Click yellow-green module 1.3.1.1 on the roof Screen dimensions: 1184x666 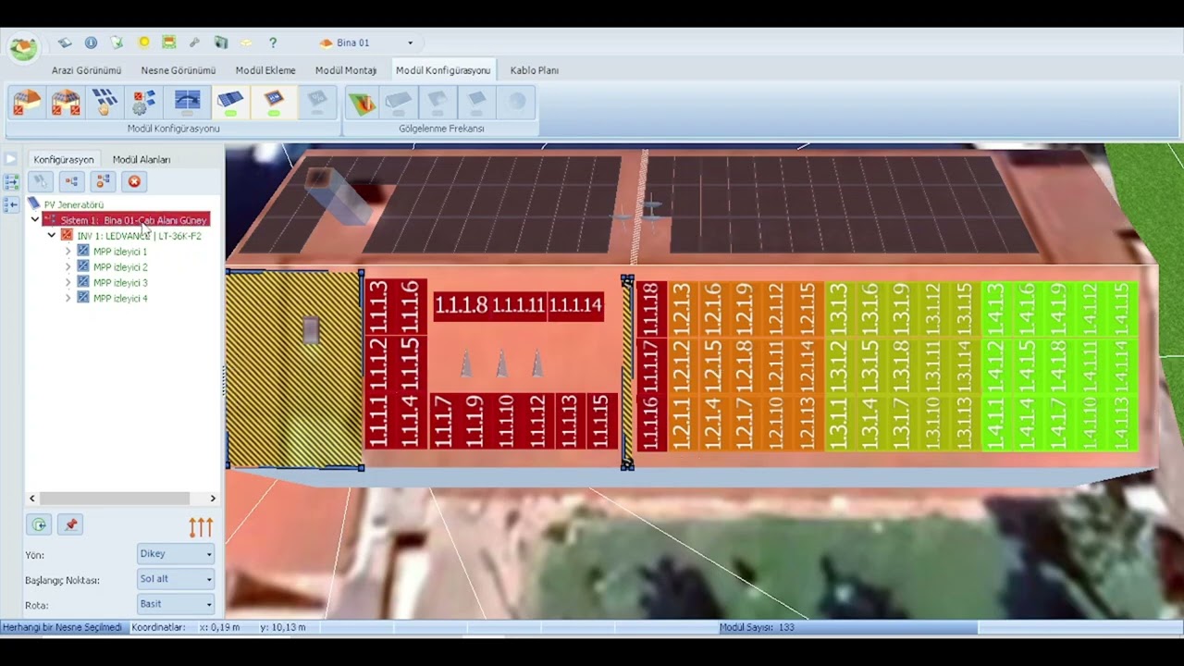(x=838, y=423)
